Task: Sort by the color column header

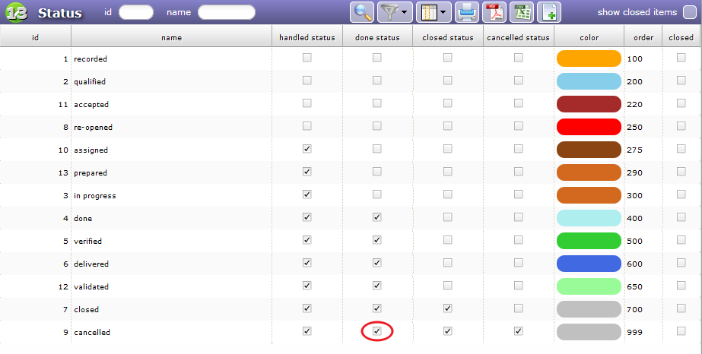Action: tap(589, 37)
